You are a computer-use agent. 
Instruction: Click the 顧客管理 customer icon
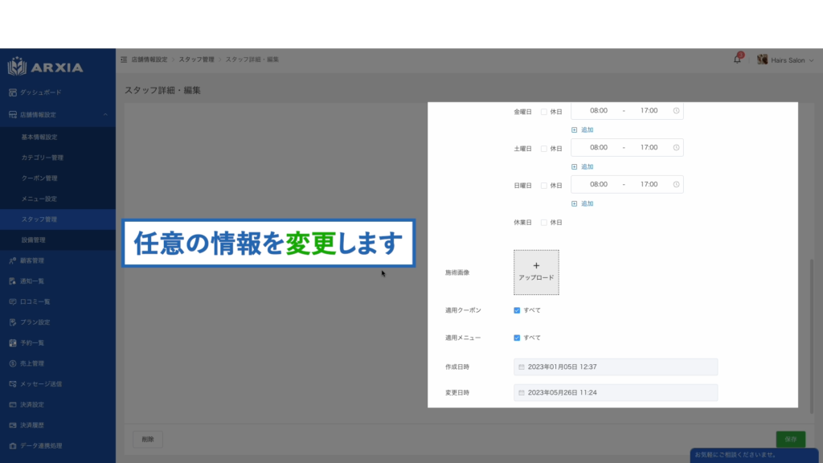point(13,260)
